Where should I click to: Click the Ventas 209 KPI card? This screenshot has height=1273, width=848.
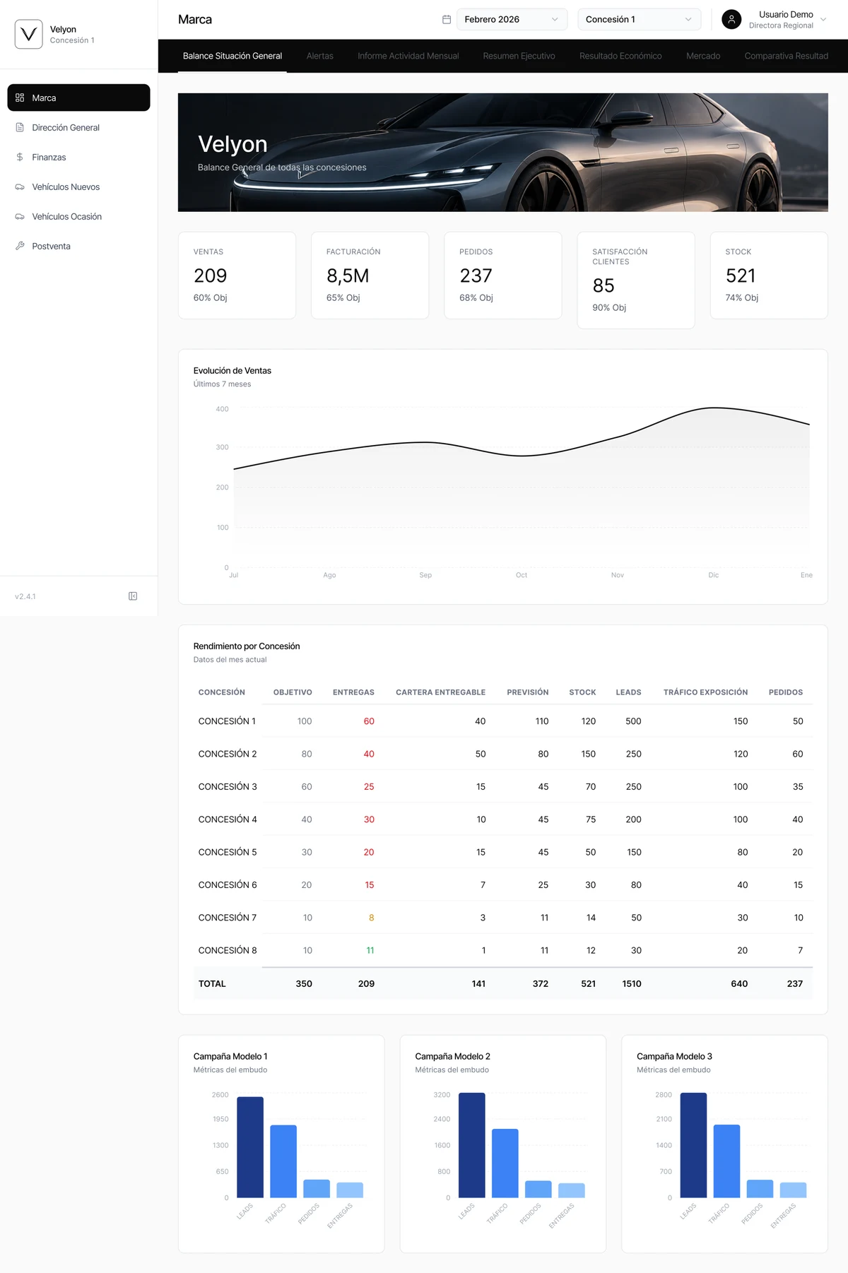(237, 276)
